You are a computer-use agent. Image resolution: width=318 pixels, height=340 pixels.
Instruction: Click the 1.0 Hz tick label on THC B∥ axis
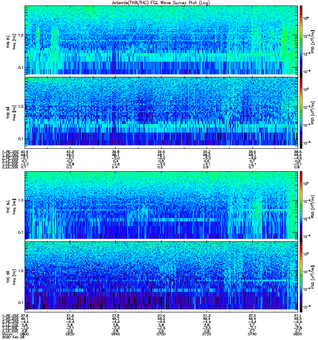coord(21,271)
